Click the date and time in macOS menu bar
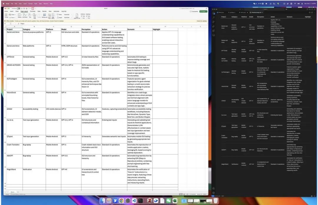The width and height of the screenshot is (318, 205). (x=310, y=4)
